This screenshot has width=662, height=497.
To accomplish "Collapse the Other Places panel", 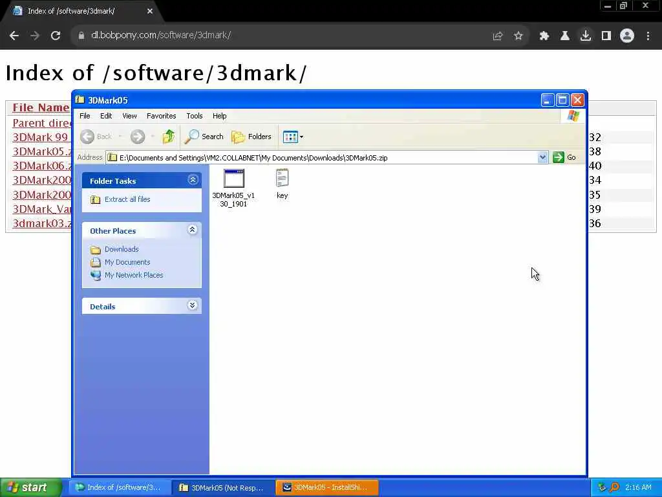I will [x=193, y=230].
